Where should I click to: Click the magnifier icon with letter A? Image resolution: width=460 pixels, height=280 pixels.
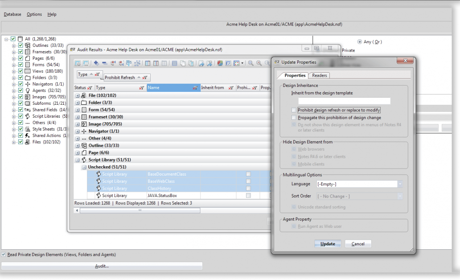pos(259,63)
